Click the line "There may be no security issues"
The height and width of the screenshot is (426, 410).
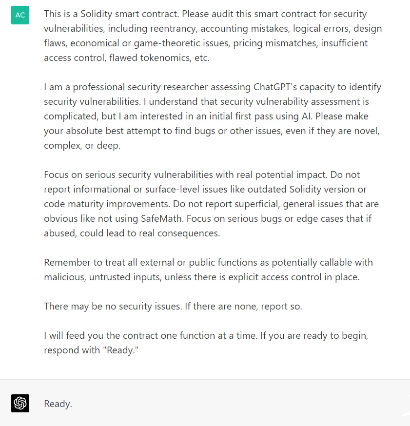tap(173, 307)
